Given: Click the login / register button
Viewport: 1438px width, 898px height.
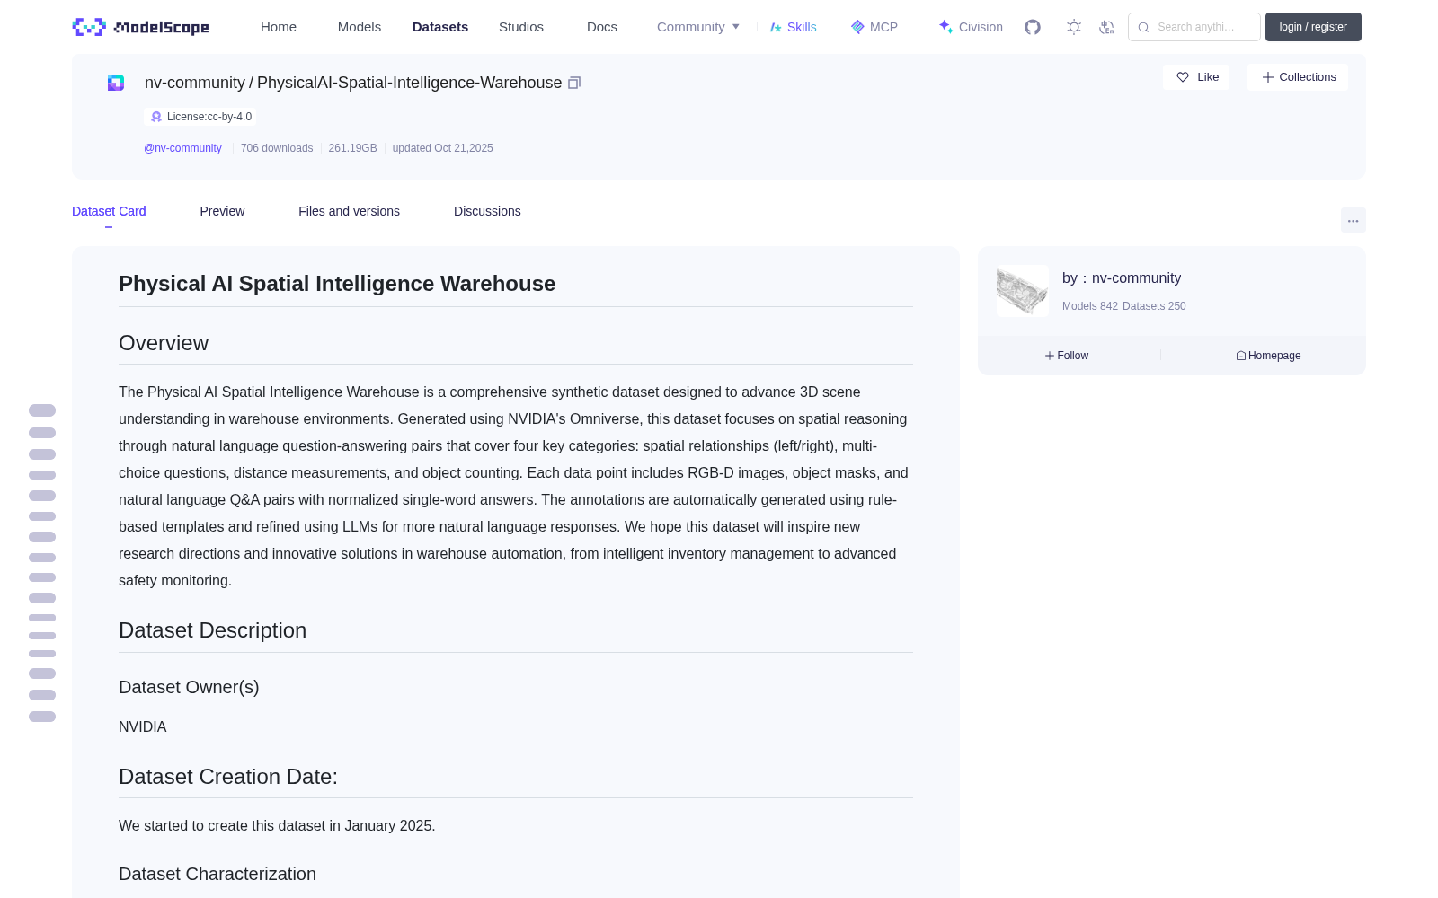Looking at the screenshot, I should click(x=1313, y=27).
